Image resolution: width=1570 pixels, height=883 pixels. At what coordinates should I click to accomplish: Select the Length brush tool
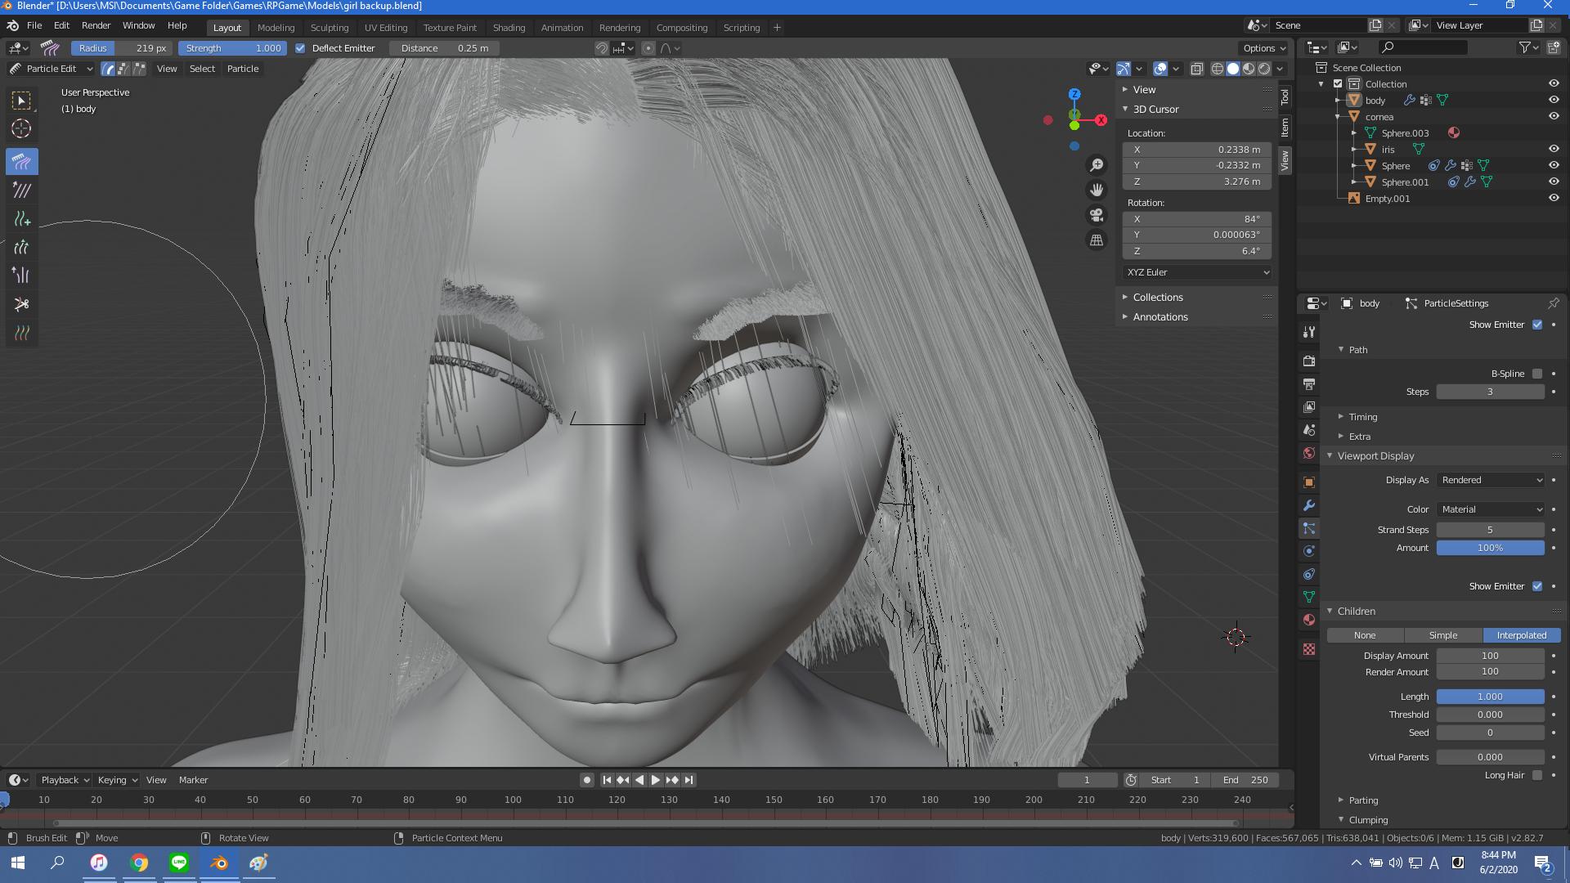(x=22, y=247)
